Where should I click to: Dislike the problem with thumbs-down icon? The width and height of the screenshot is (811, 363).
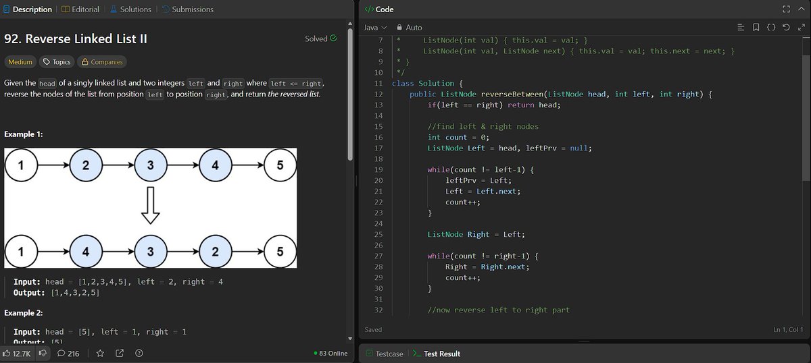point(44,353)
